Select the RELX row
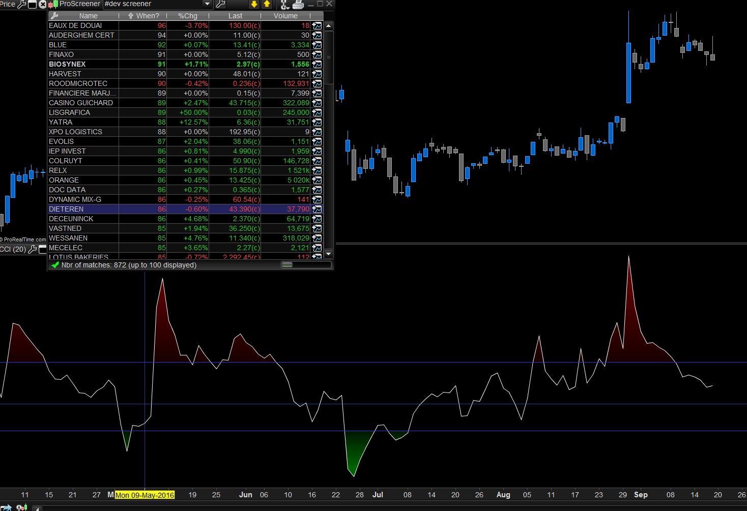747x511 pixels. click(186, 170)
